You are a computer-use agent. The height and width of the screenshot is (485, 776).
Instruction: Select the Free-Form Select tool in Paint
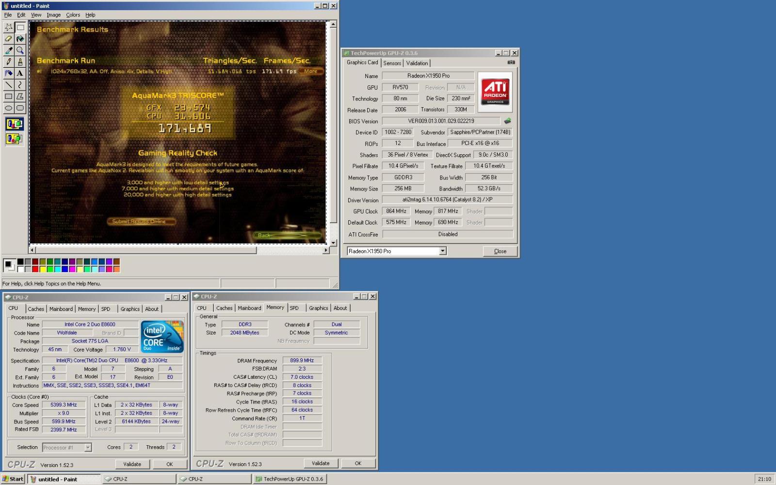[x=9, y=27]
